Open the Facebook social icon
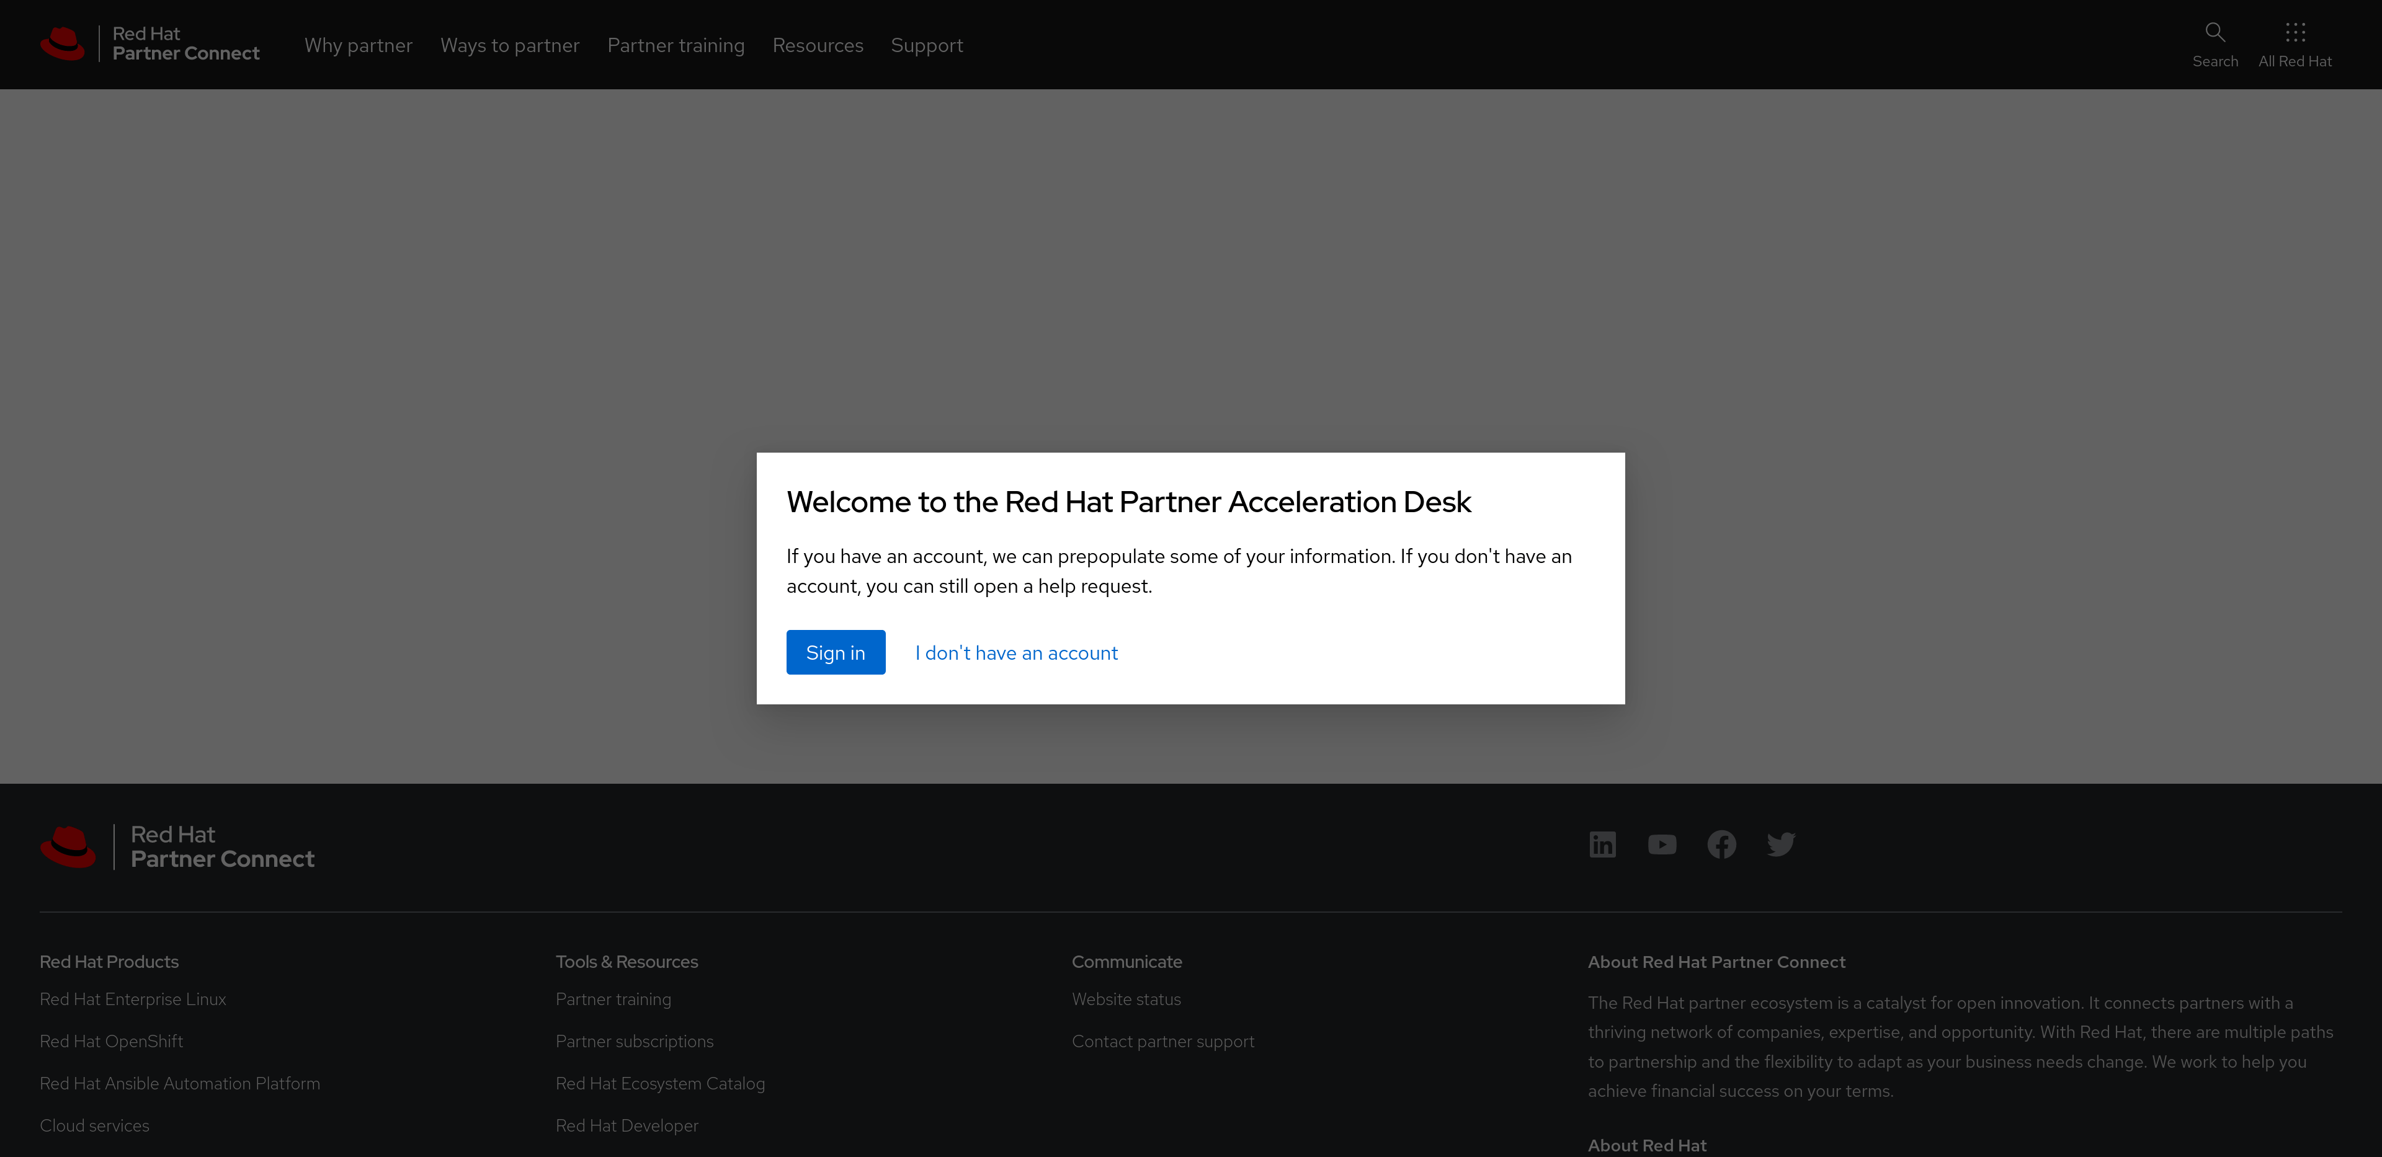Image resolution: width=2382 pixels, height=1157 pixels. click(x=1721, y=844)
